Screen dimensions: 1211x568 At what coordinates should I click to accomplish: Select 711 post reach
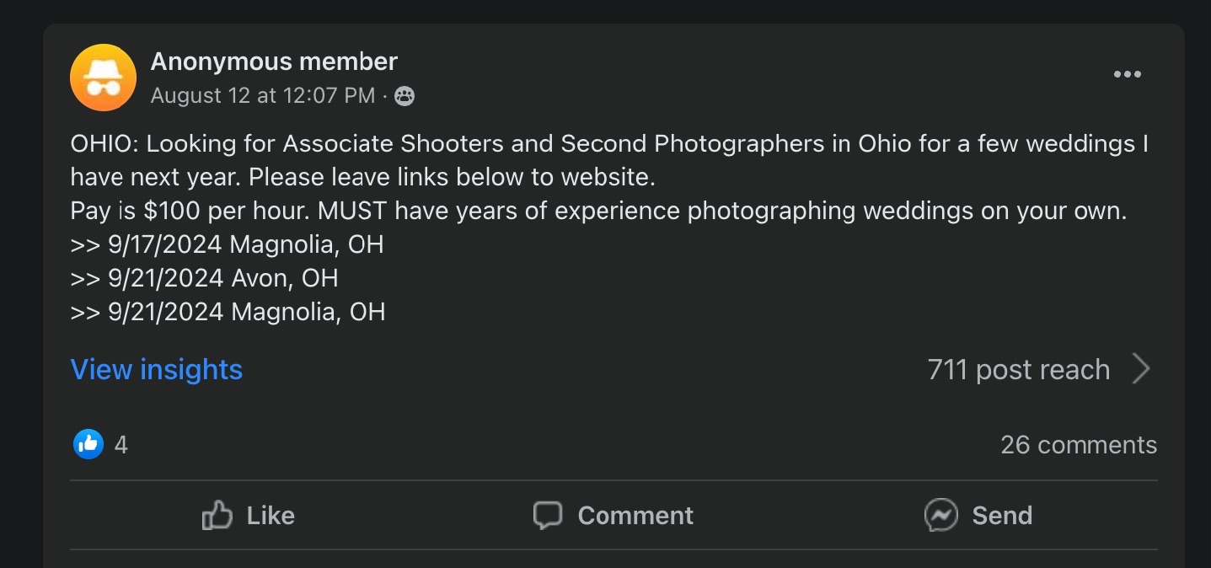tap(1018, 368)
